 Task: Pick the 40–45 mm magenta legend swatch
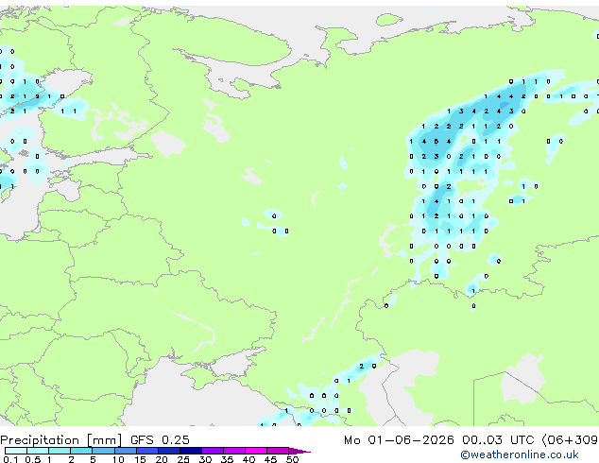click(256, 451)
